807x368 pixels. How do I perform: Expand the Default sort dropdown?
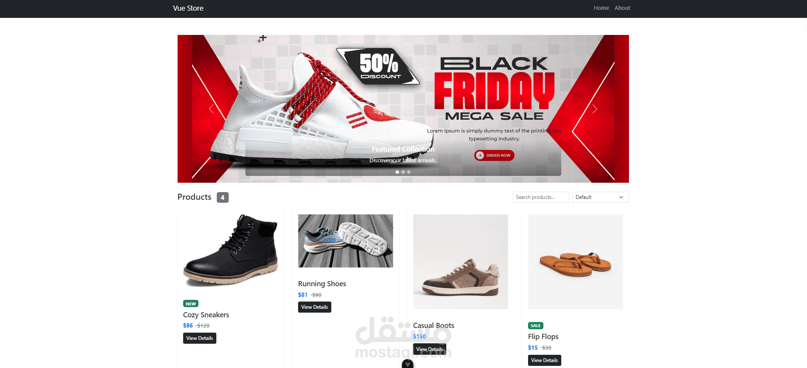pos(600,197)
